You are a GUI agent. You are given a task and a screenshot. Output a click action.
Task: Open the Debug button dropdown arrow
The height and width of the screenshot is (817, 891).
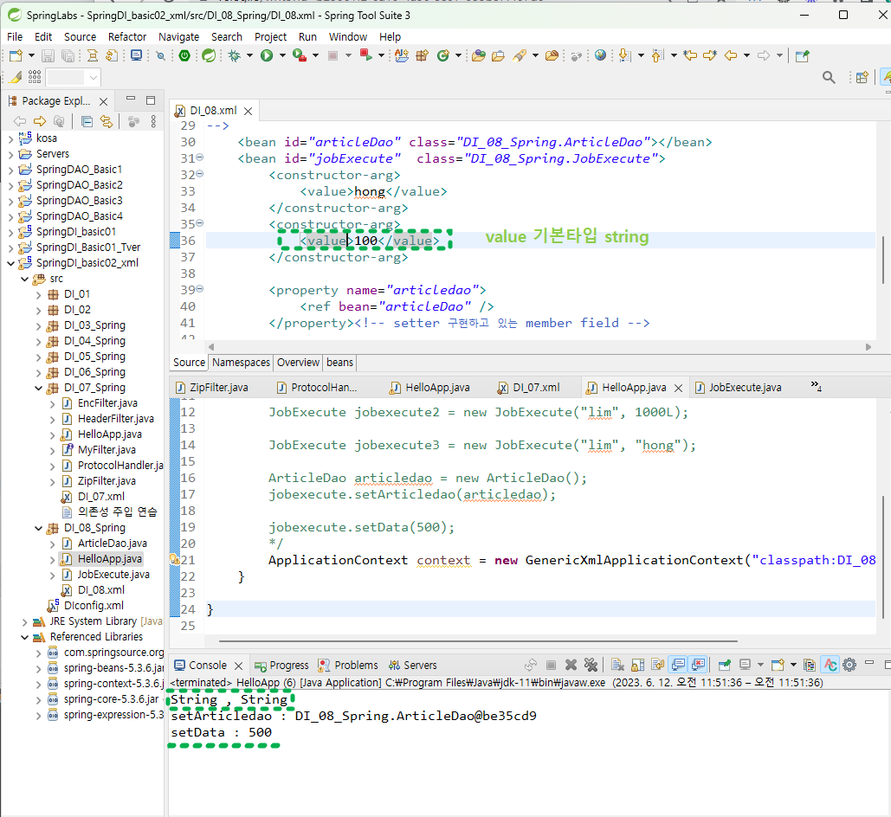(x=249, y=55)
